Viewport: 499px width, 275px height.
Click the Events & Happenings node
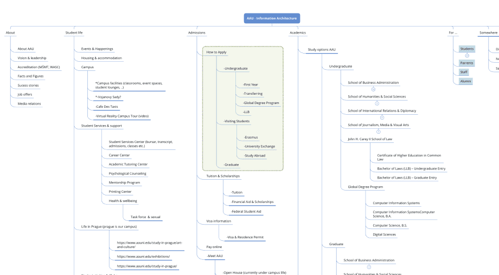(97, 49)
